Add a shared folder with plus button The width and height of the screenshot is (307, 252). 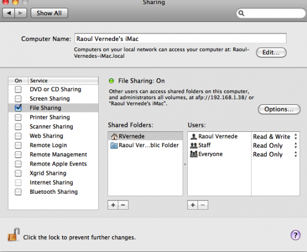point(113,205)
